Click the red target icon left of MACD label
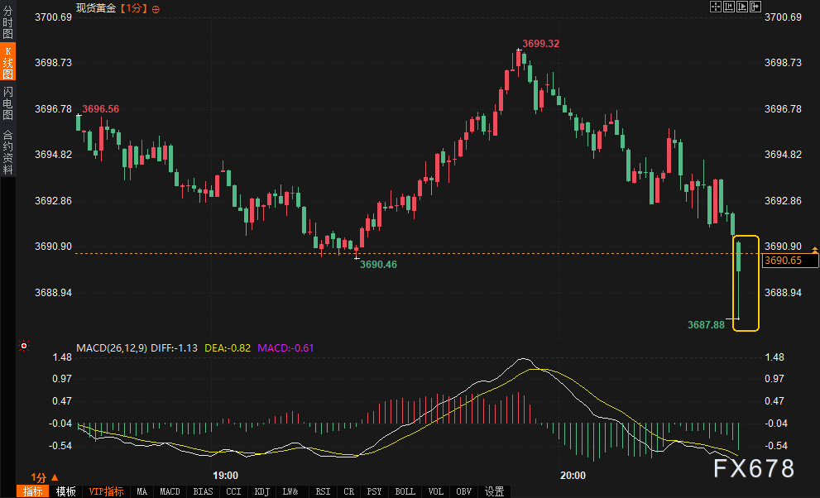The height and width of the screenshot is (498, 820). (25, 346)
